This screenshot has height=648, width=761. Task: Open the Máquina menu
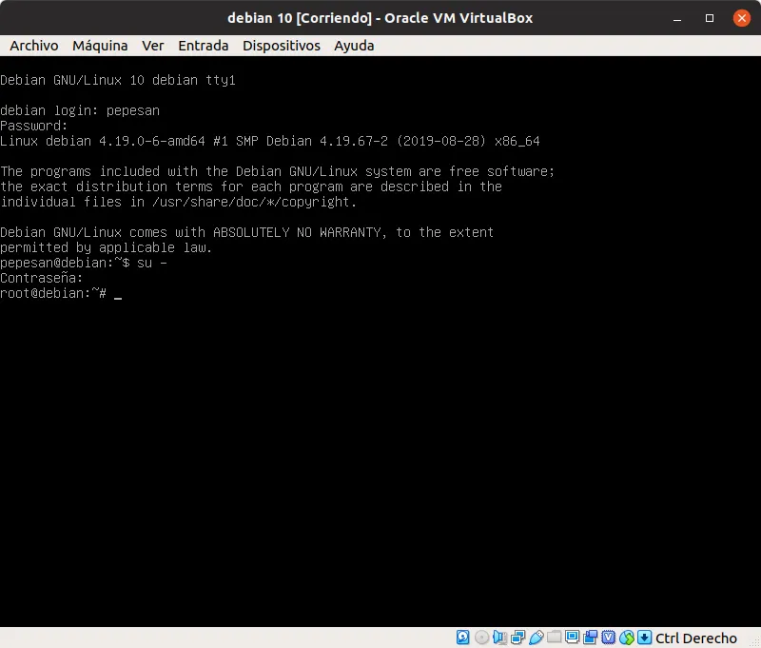coord(100,46)
